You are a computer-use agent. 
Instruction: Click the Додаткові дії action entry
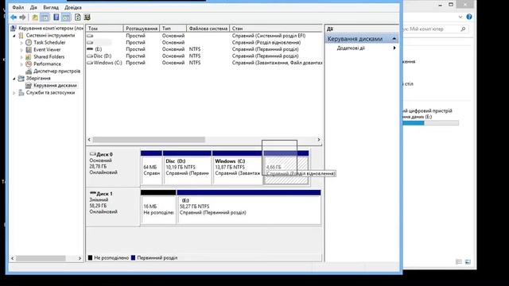351,48
